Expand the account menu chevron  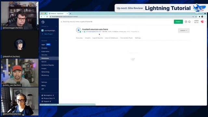pos(205,22)
